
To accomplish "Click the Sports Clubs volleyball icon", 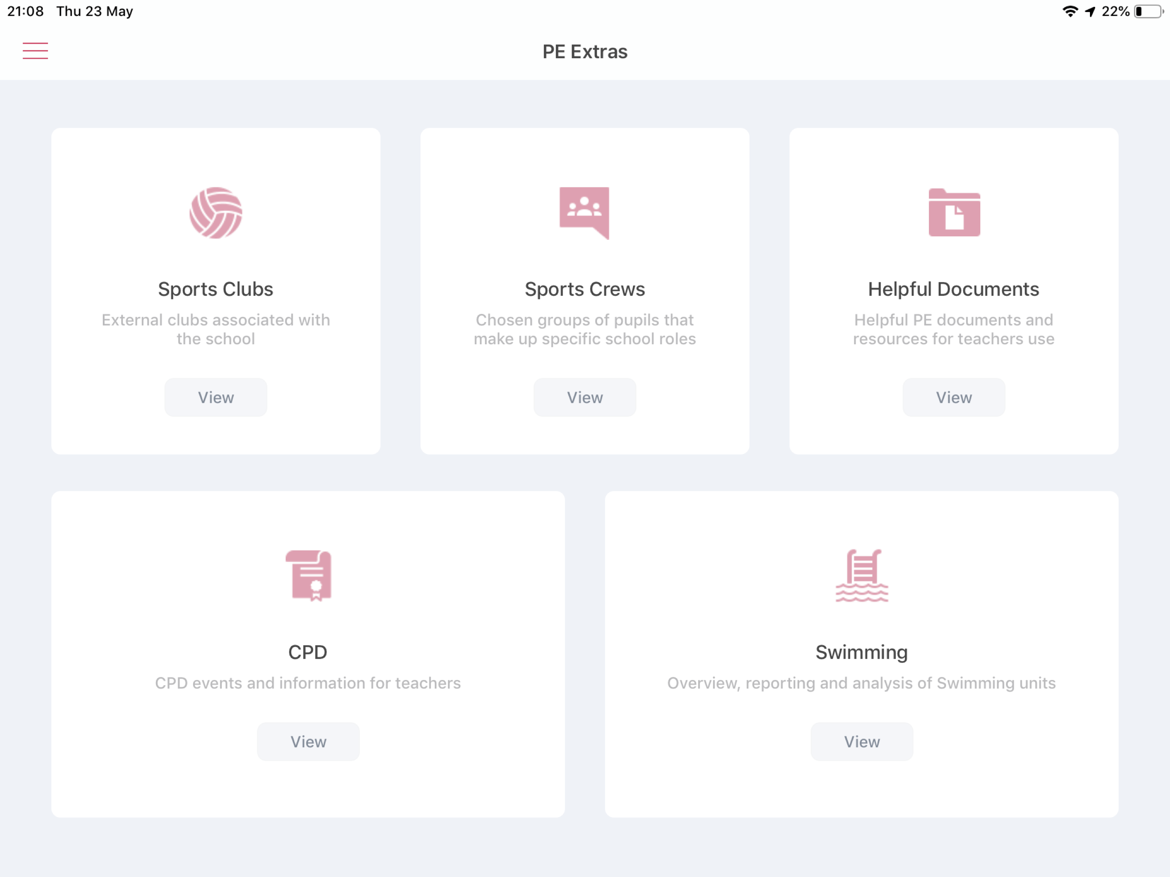I will pyautogui.click(x=216, y=213).
